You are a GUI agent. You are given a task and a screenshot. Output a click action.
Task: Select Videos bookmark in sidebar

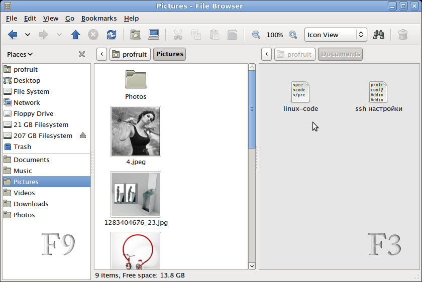(47, 193)
